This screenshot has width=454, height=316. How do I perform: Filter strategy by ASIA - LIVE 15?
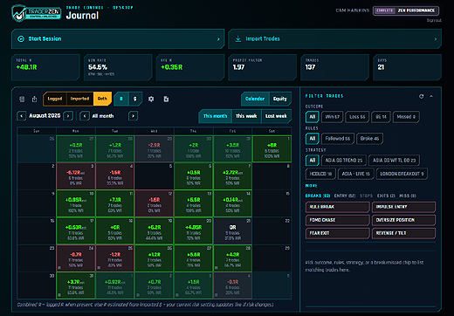(355, 174)
